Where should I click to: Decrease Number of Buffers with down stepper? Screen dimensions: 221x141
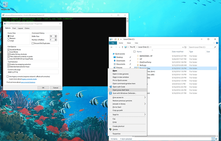pyautogui.click(x=56, y=40)
